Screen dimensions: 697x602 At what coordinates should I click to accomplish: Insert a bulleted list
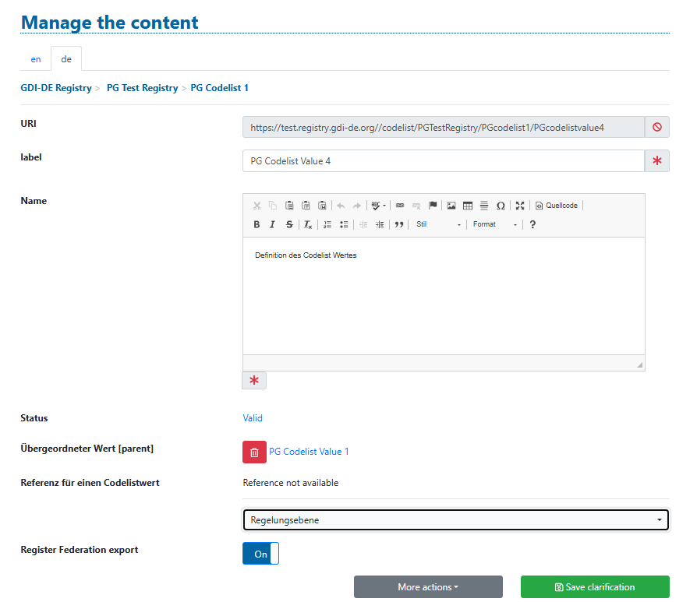point(344,224)
